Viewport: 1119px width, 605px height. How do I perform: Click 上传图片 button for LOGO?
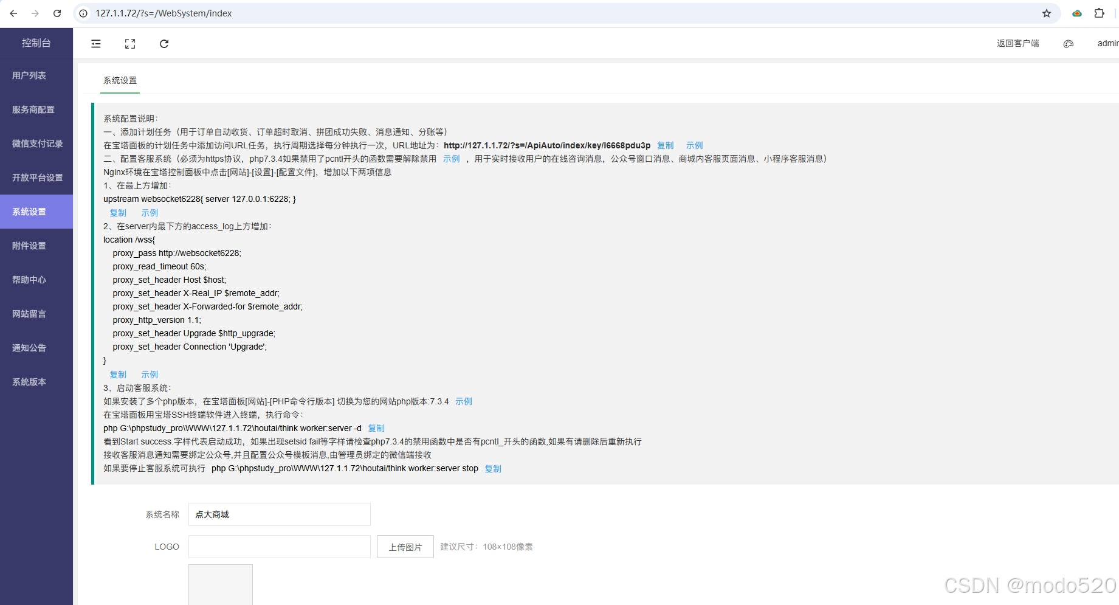tap(405, 547)
